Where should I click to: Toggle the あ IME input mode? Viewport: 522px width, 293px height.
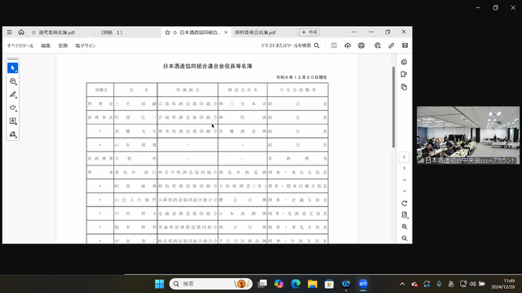pos(451,284)
